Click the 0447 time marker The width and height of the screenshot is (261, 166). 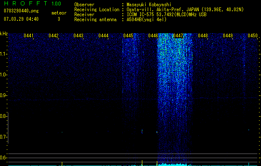[x=178, y=36]
